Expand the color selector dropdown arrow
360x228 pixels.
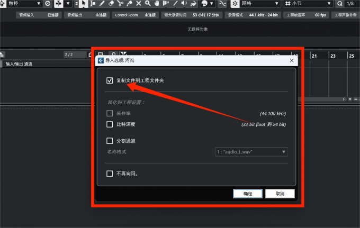tap(212, 4)
